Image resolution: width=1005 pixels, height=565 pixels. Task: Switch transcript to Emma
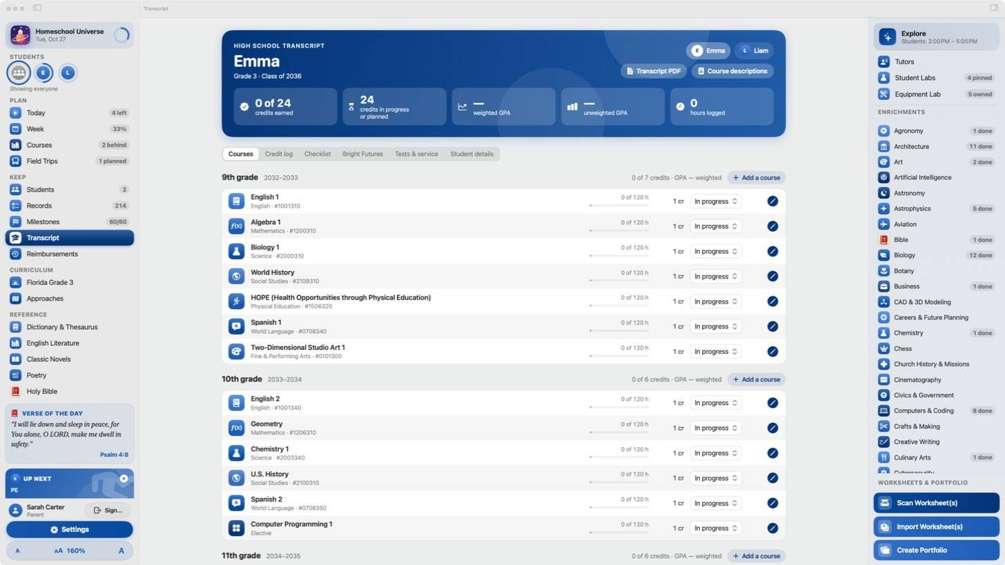click(x=708, y=50)
